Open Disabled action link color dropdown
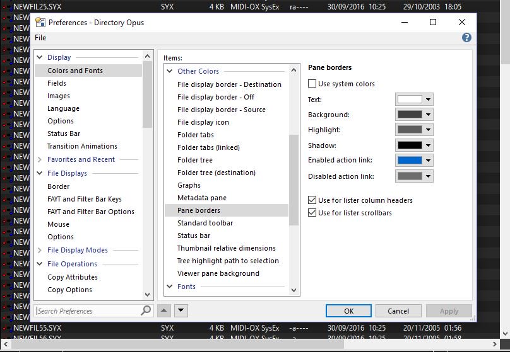The height and width of the screenshot is (352, 510). tap(428, 176)
